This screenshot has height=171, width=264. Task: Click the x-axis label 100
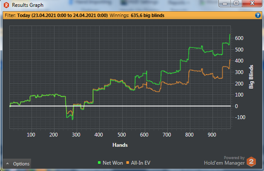click(x=31, y=135)
